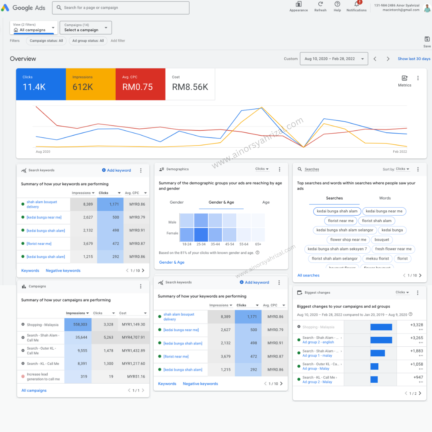Switch to the Gender tab in Demographics

[x=176, y=202]
